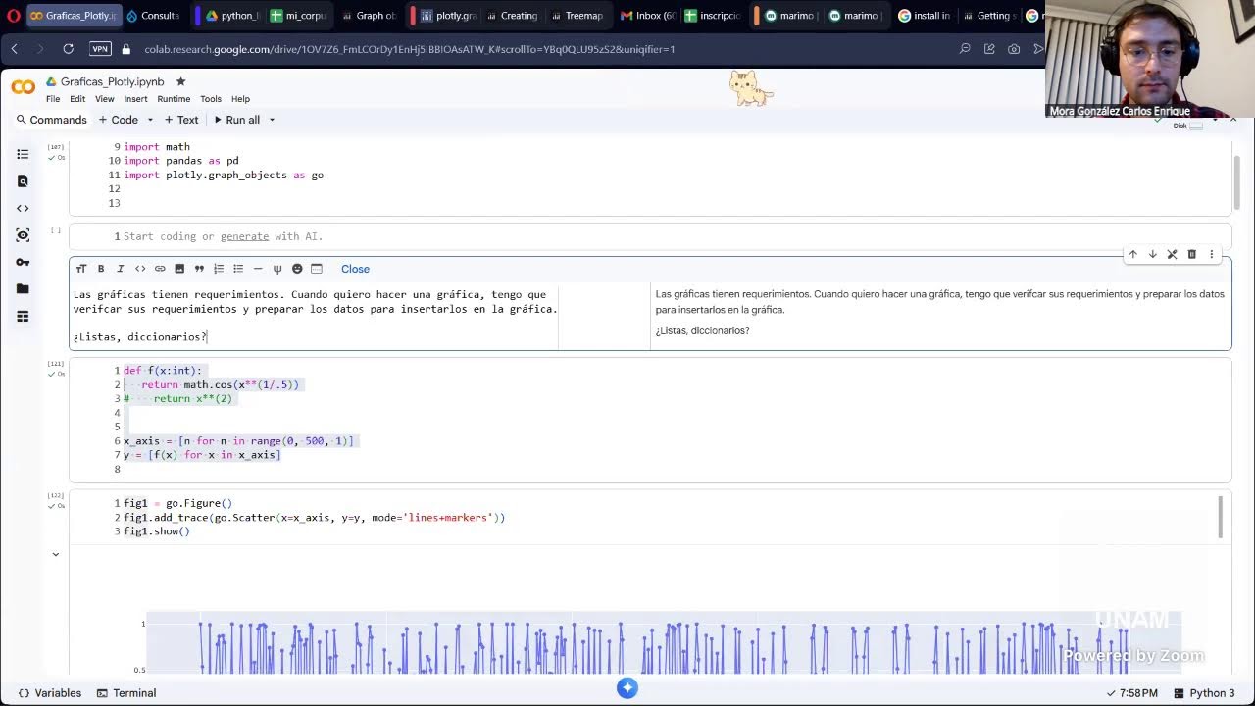Open the Insert menu
This screenshot has width=1255, height=706.
[x=135, y=99]
